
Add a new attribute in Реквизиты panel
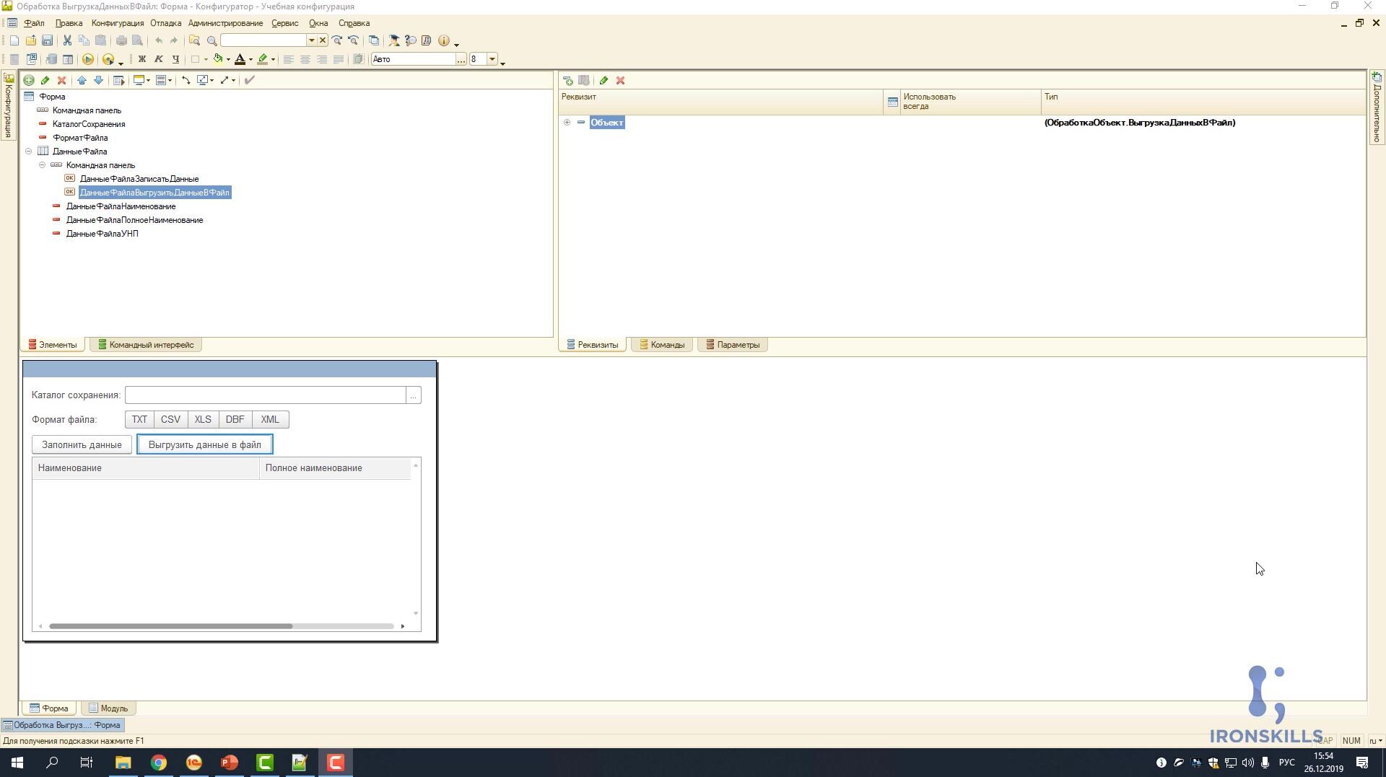click(568, 80)
